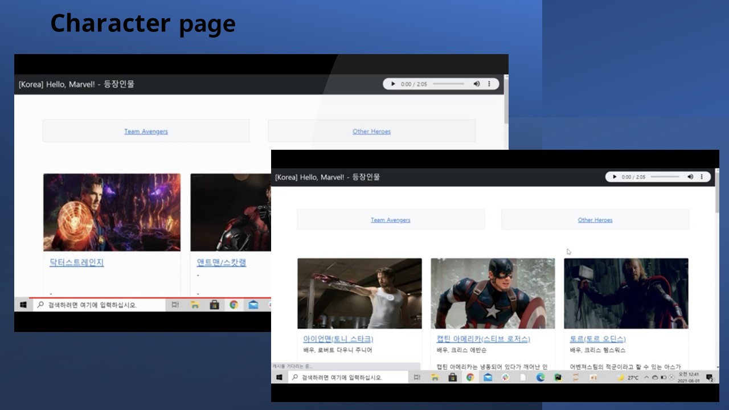729x410 pixels.
Task: Play the audio in the front window
Action: click(x=614, y=177)
